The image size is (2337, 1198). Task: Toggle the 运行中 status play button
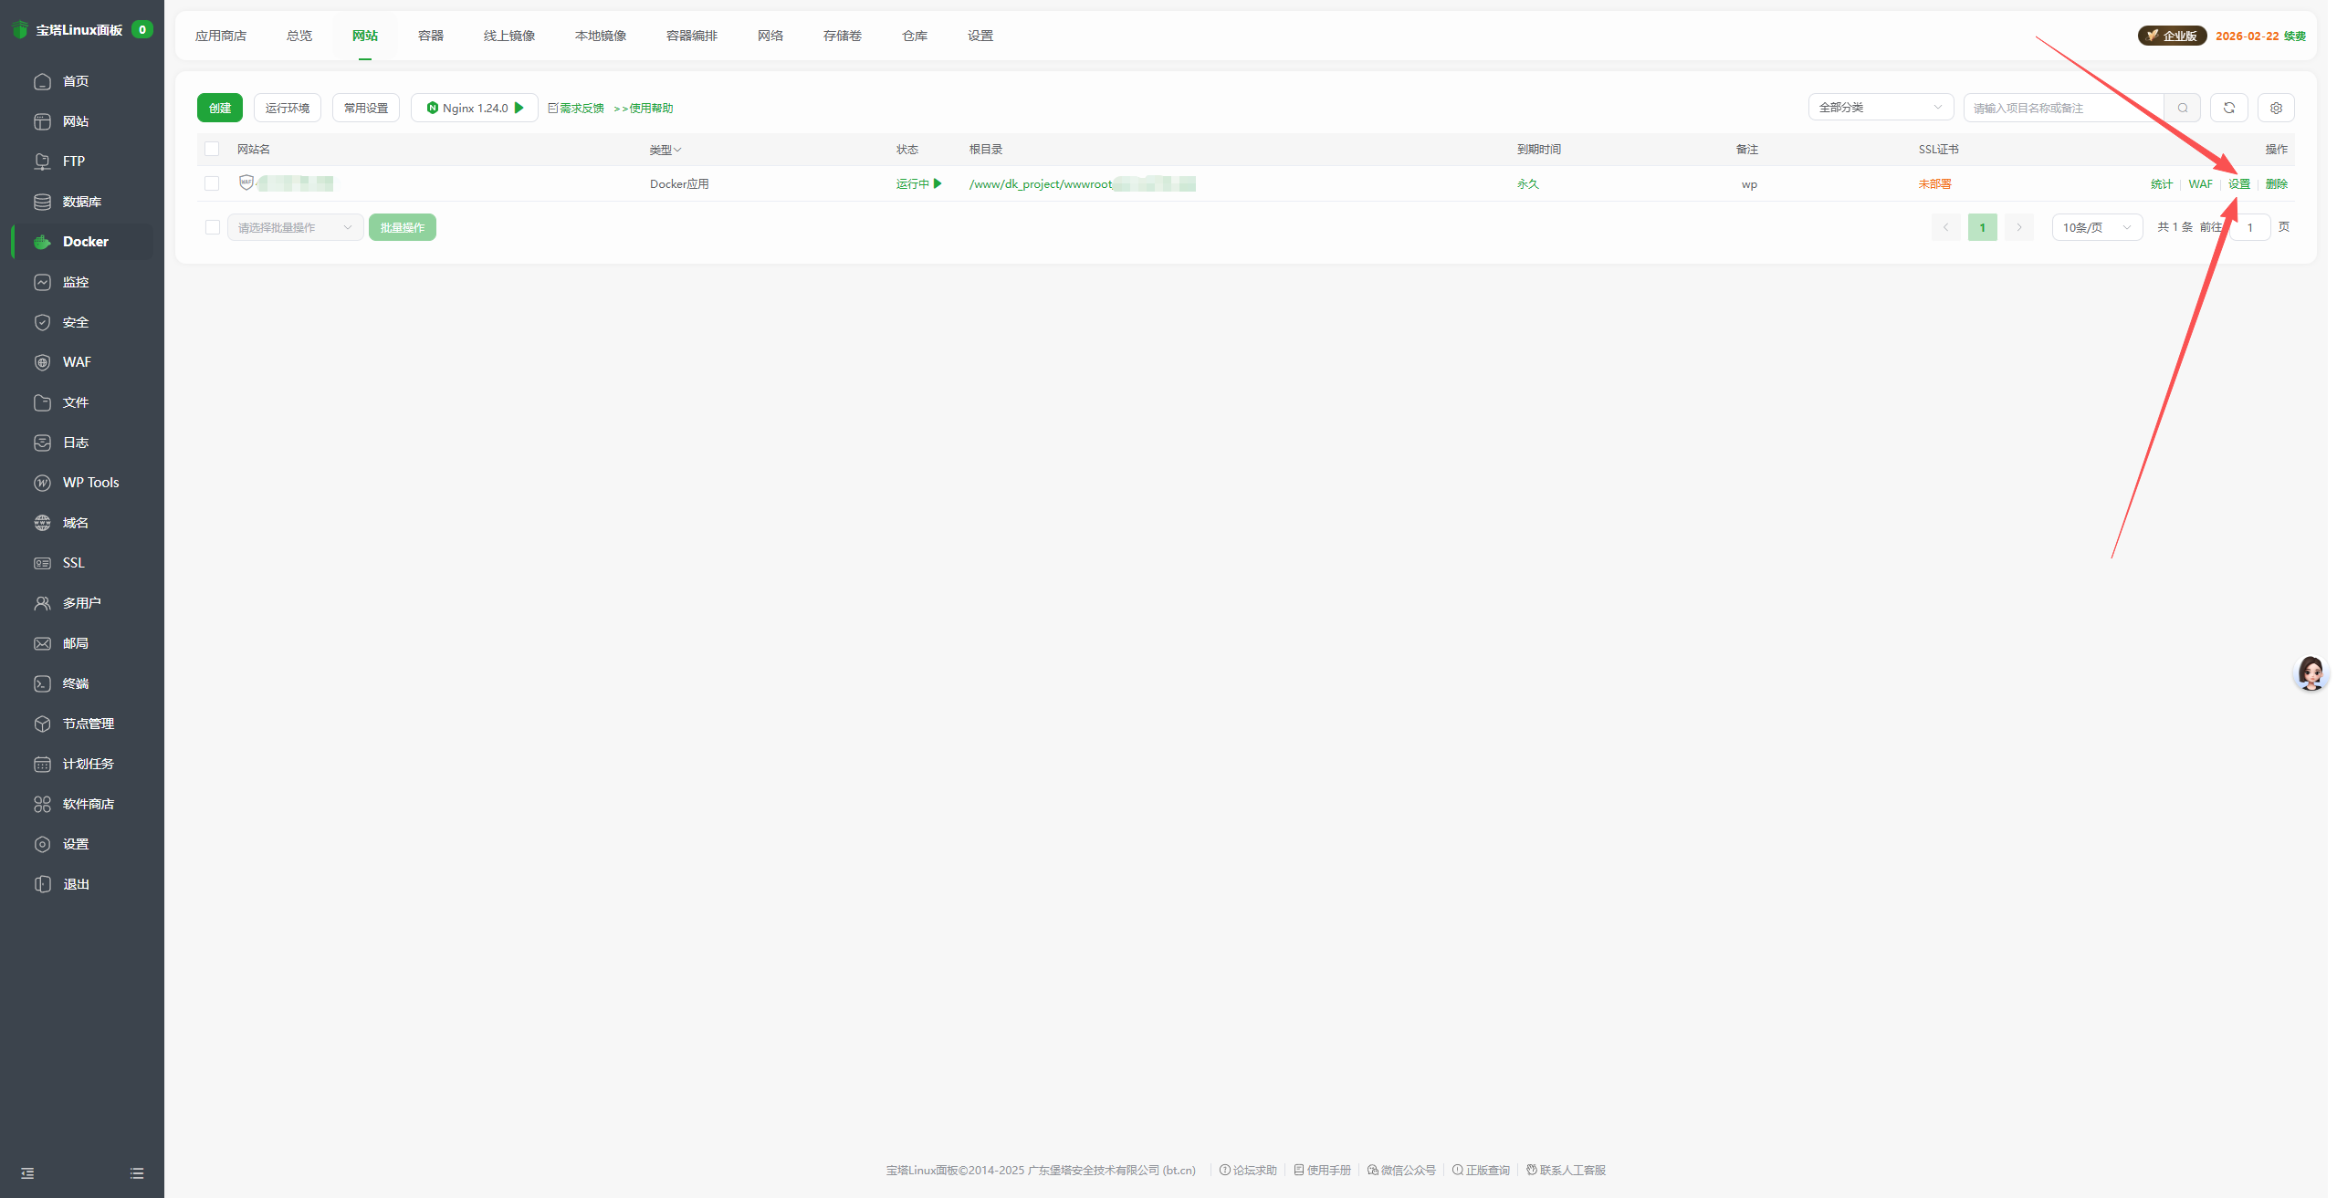[938, 182]
